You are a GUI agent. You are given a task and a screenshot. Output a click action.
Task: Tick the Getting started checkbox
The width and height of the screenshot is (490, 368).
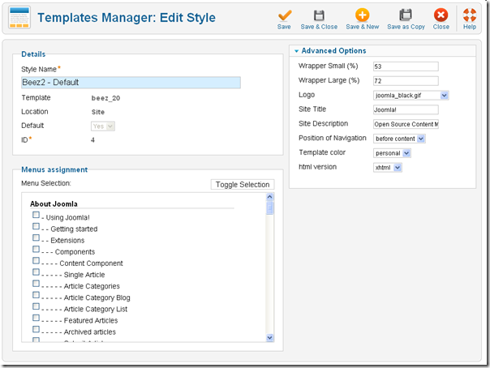(36, 226)
